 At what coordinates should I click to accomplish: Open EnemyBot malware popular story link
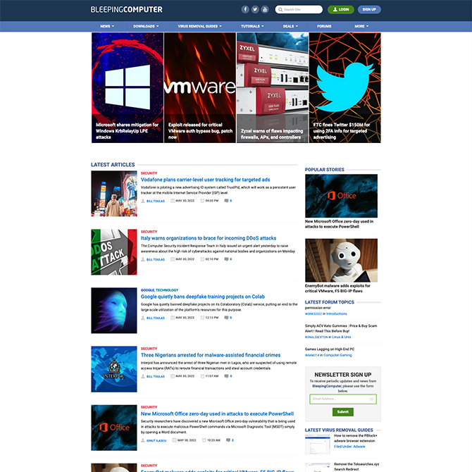point(337,288)
